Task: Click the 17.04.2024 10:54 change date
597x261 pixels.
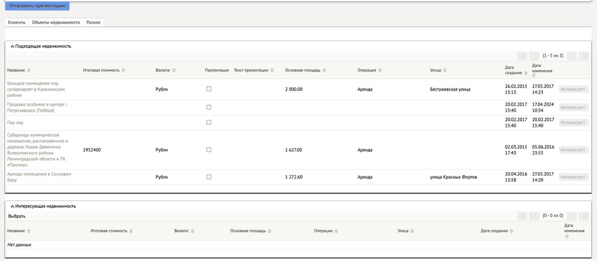Action: tap(543, 107)
